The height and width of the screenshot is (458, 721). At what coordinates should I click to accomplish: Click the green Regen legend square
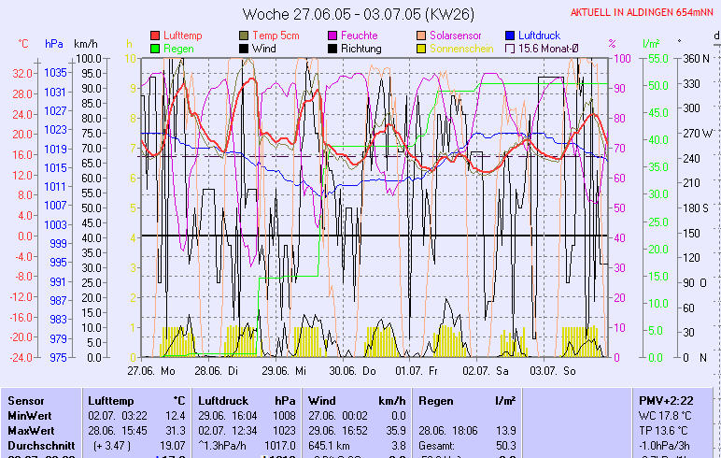pos(155,49)
